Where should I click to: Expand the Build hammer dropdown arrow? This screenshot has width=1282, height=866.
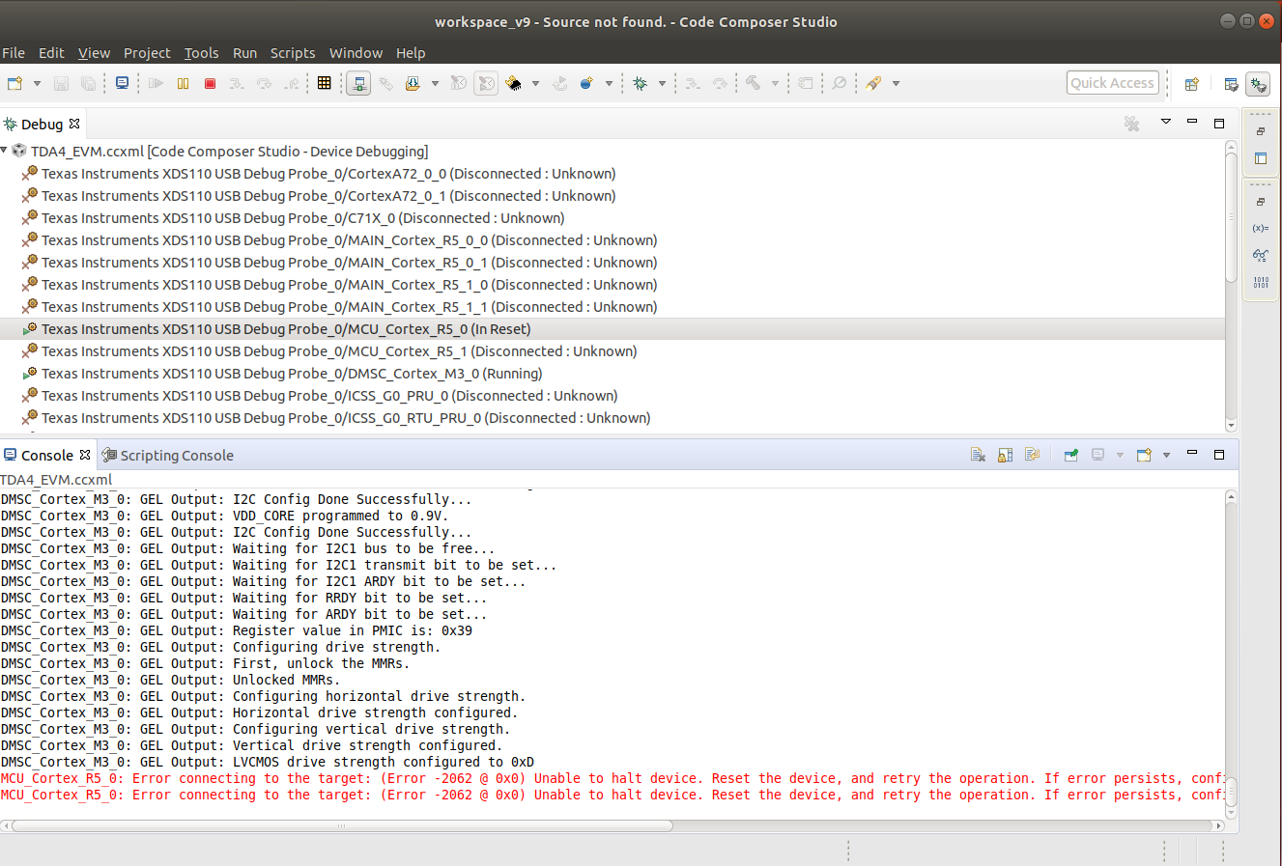[x=775, y=84]
